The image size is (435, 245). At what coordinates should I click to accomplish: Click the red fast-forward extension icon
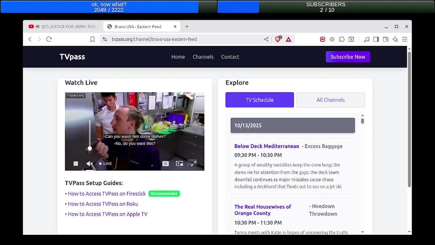(x=323, y=39)
